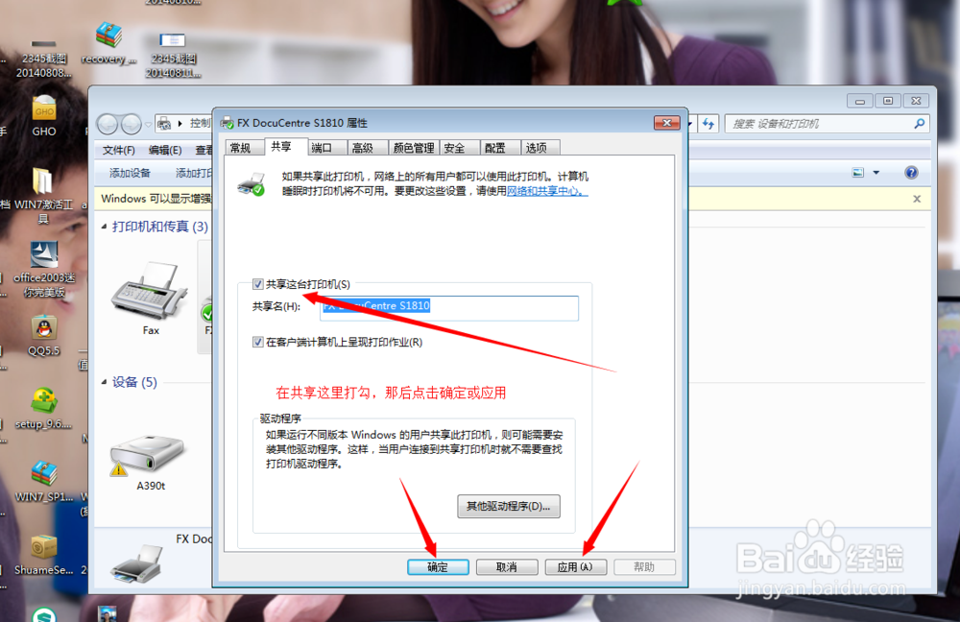The image size is (960, 622).
Task: Open help via the question mark icon
Action: tap(910, 172)
